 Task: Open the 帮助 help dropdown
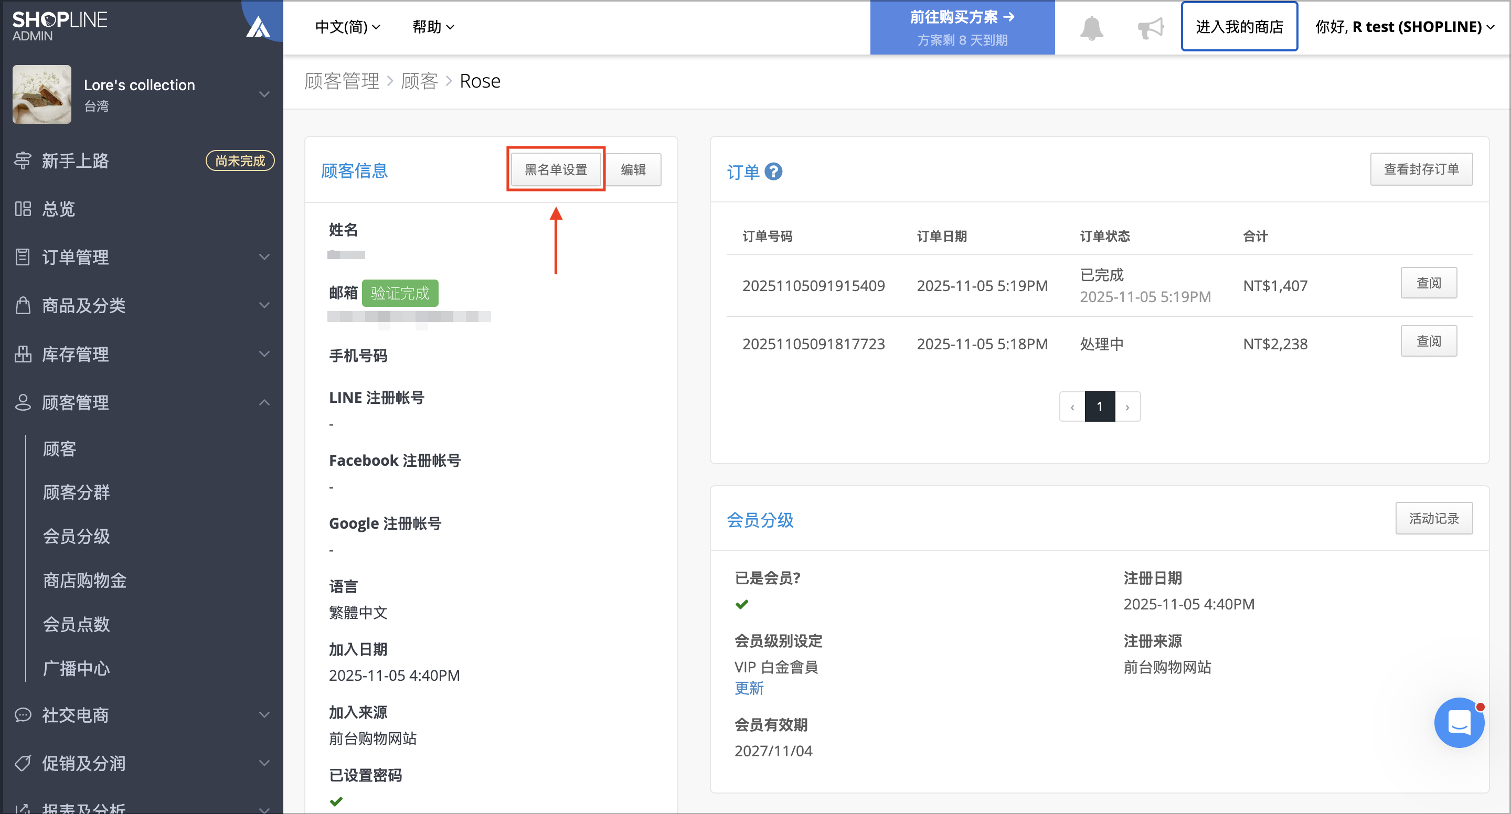coord(433,27)
